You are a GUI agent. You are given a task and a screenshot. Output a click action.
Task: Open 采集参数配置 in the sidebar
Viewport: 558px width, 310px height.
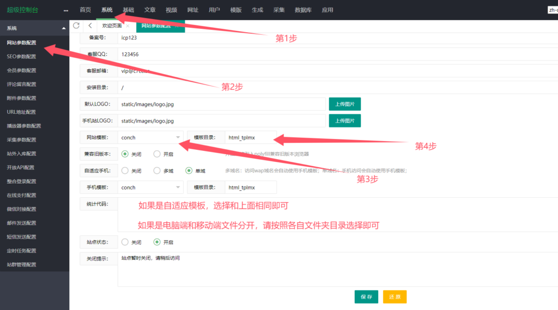tap(21, 140)
